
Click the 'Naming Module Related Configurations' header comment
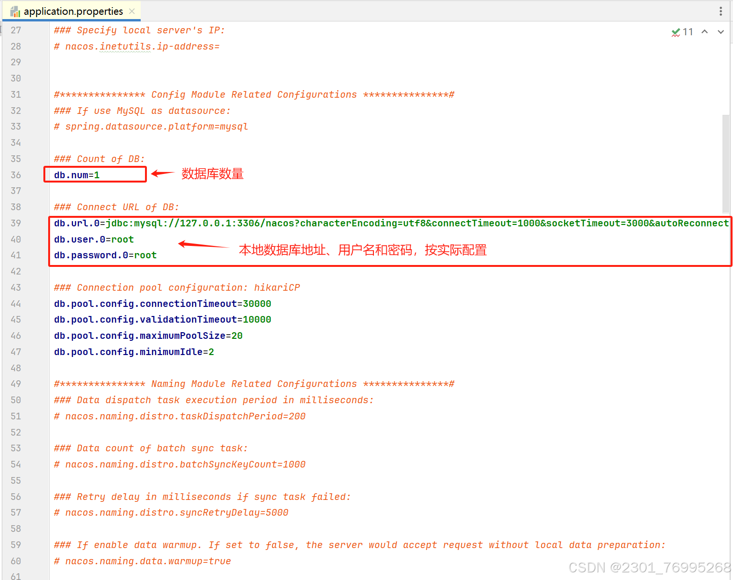[254, 384]
